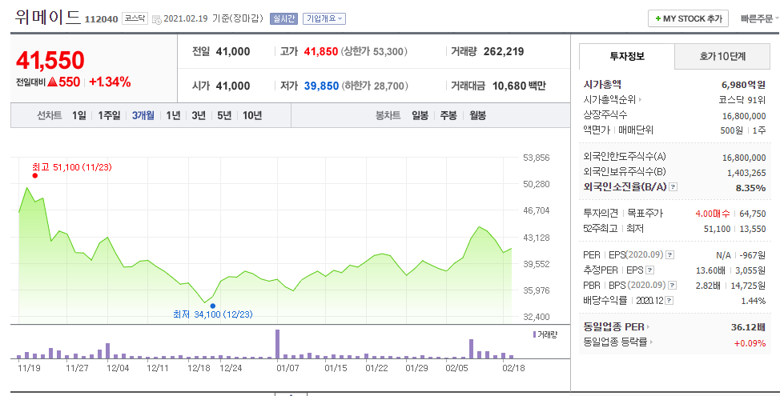Click 외국인보유주식수(B) value 1,403,265
This screenshot has width=784, height=396.
click(x=746, y=173)
